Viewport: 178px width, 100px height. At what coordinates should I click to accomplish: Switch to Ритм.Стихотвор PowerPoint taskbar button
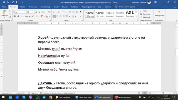(x=123, y=97)
